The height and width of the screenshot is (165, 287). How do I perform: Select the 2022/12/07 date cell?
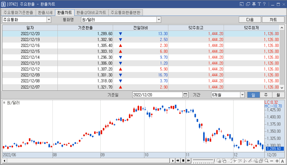point(30,87)
